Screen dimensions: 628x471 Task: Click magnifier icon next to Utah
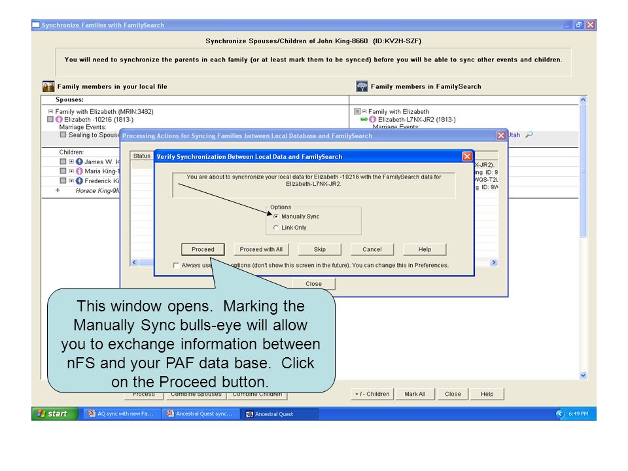point(529,135)
